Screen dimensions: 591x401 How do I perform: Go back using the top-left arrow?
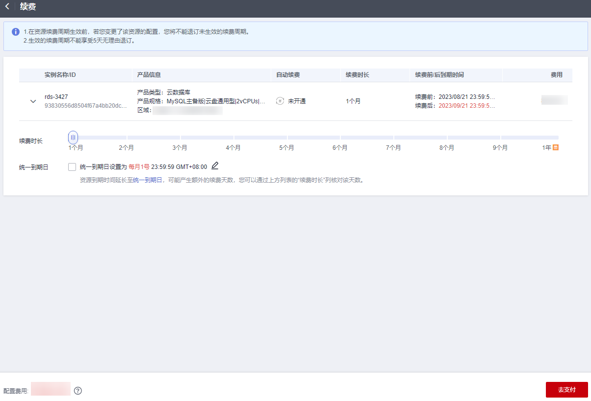tap(7, 6)
